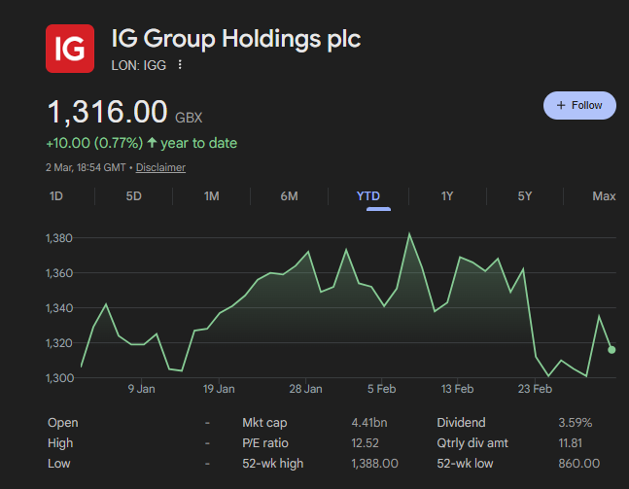Image resolution: width=629 pixels, height=489 pixels.
Task: Click the chart peak near 5 Feb
Action: click(409, 233)
